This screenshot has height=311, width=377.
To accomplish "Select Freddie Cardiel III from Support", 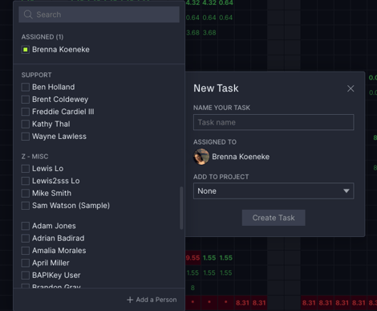I will tap(26, 112).
